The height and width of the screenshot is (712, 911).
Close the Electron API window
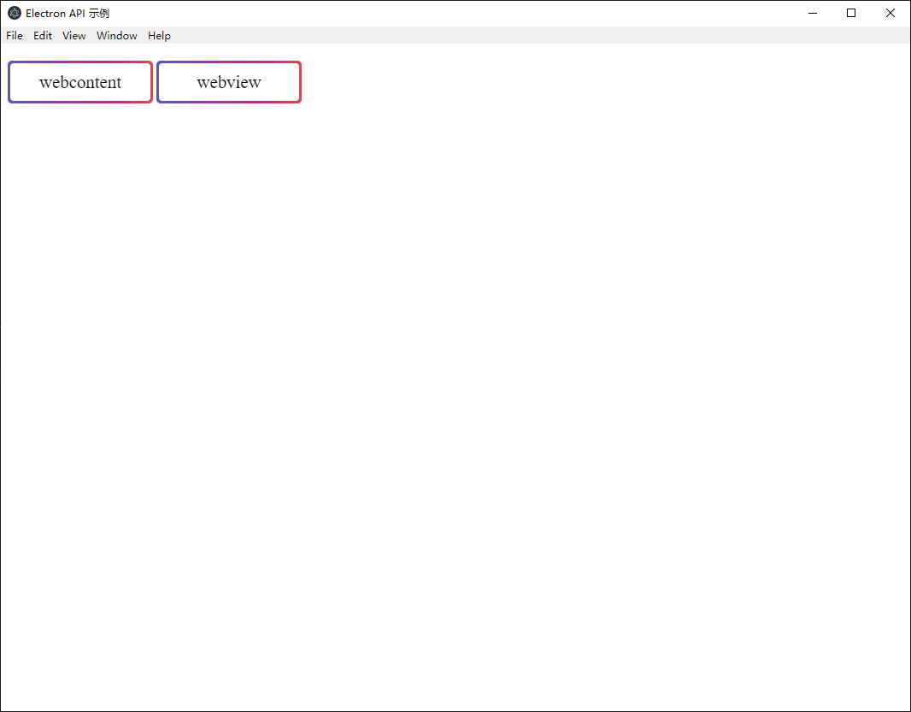pyautogui.click(x=890, y=14)
